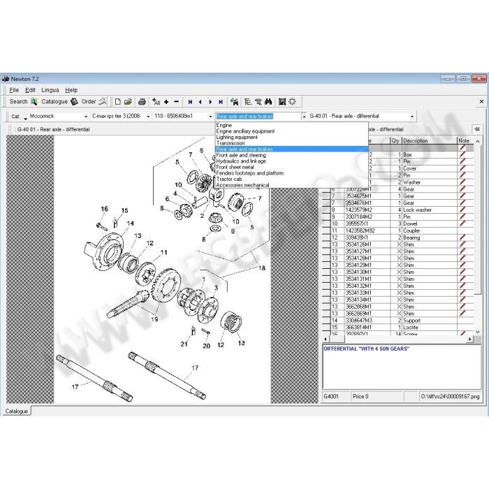Select part number 1423582M92 Coupler row
The width and height of the screenshot is (489, 489).
click(398, 231)
